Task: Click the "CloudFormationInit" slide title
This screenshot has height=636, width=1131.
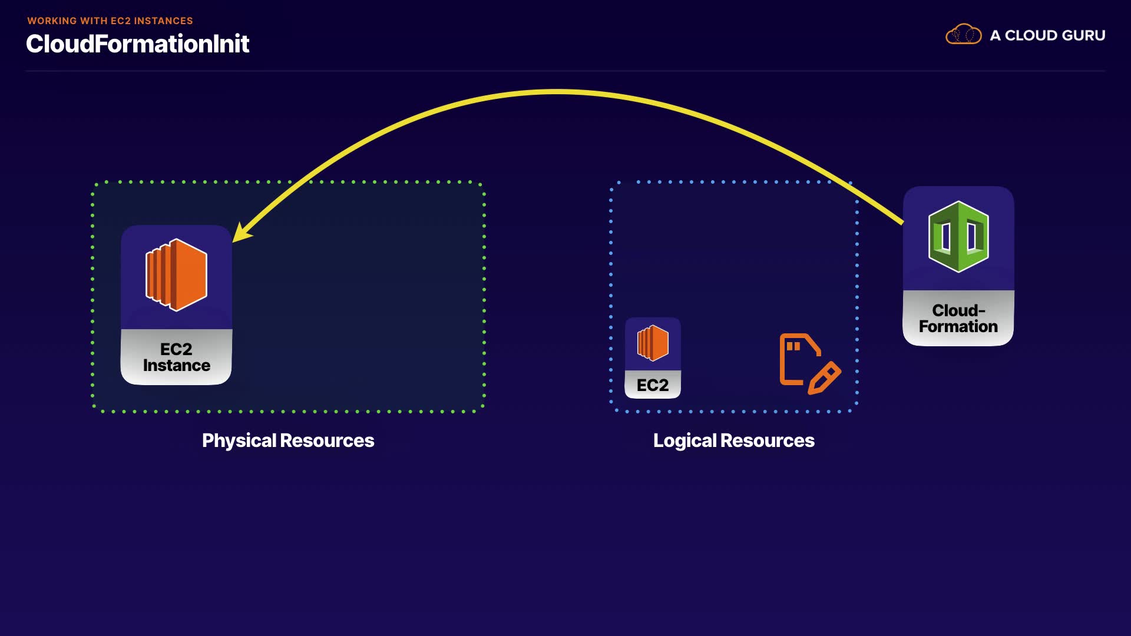Action: (x=137, y=44)
